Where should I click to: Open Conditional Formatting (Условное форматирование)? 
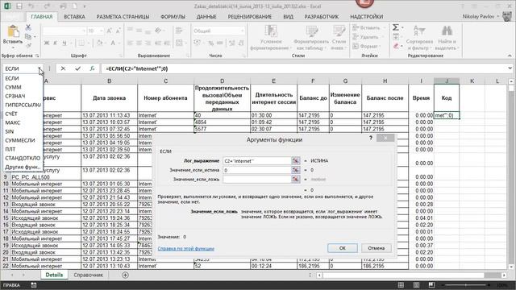click(x=271, y=38)
